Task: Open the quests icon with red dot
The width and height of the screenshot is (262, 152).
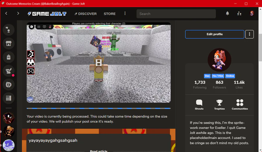Action: 8,71
